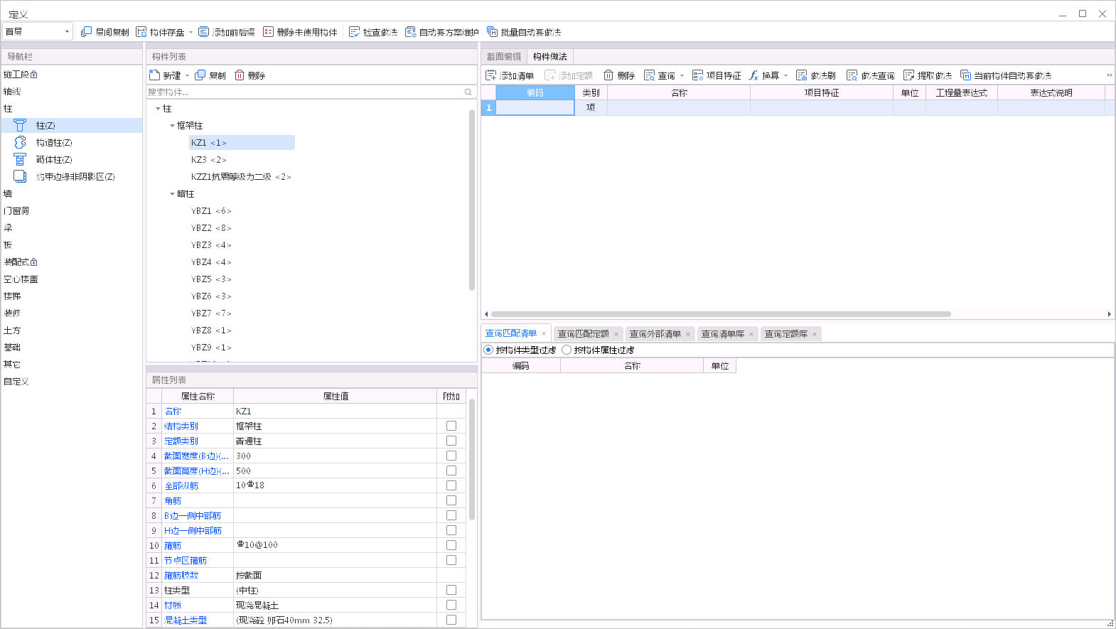Image resolution: width=1116 pixels, height=629 pixels.
Task: Tick the 附加 checkbox for 结构类别
Action: [451, 426]
